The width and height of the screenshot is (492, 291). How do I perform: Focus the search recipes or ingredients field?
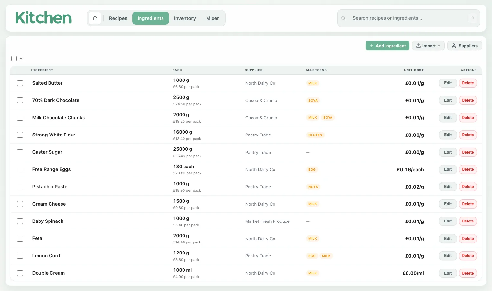coord(408,18)
